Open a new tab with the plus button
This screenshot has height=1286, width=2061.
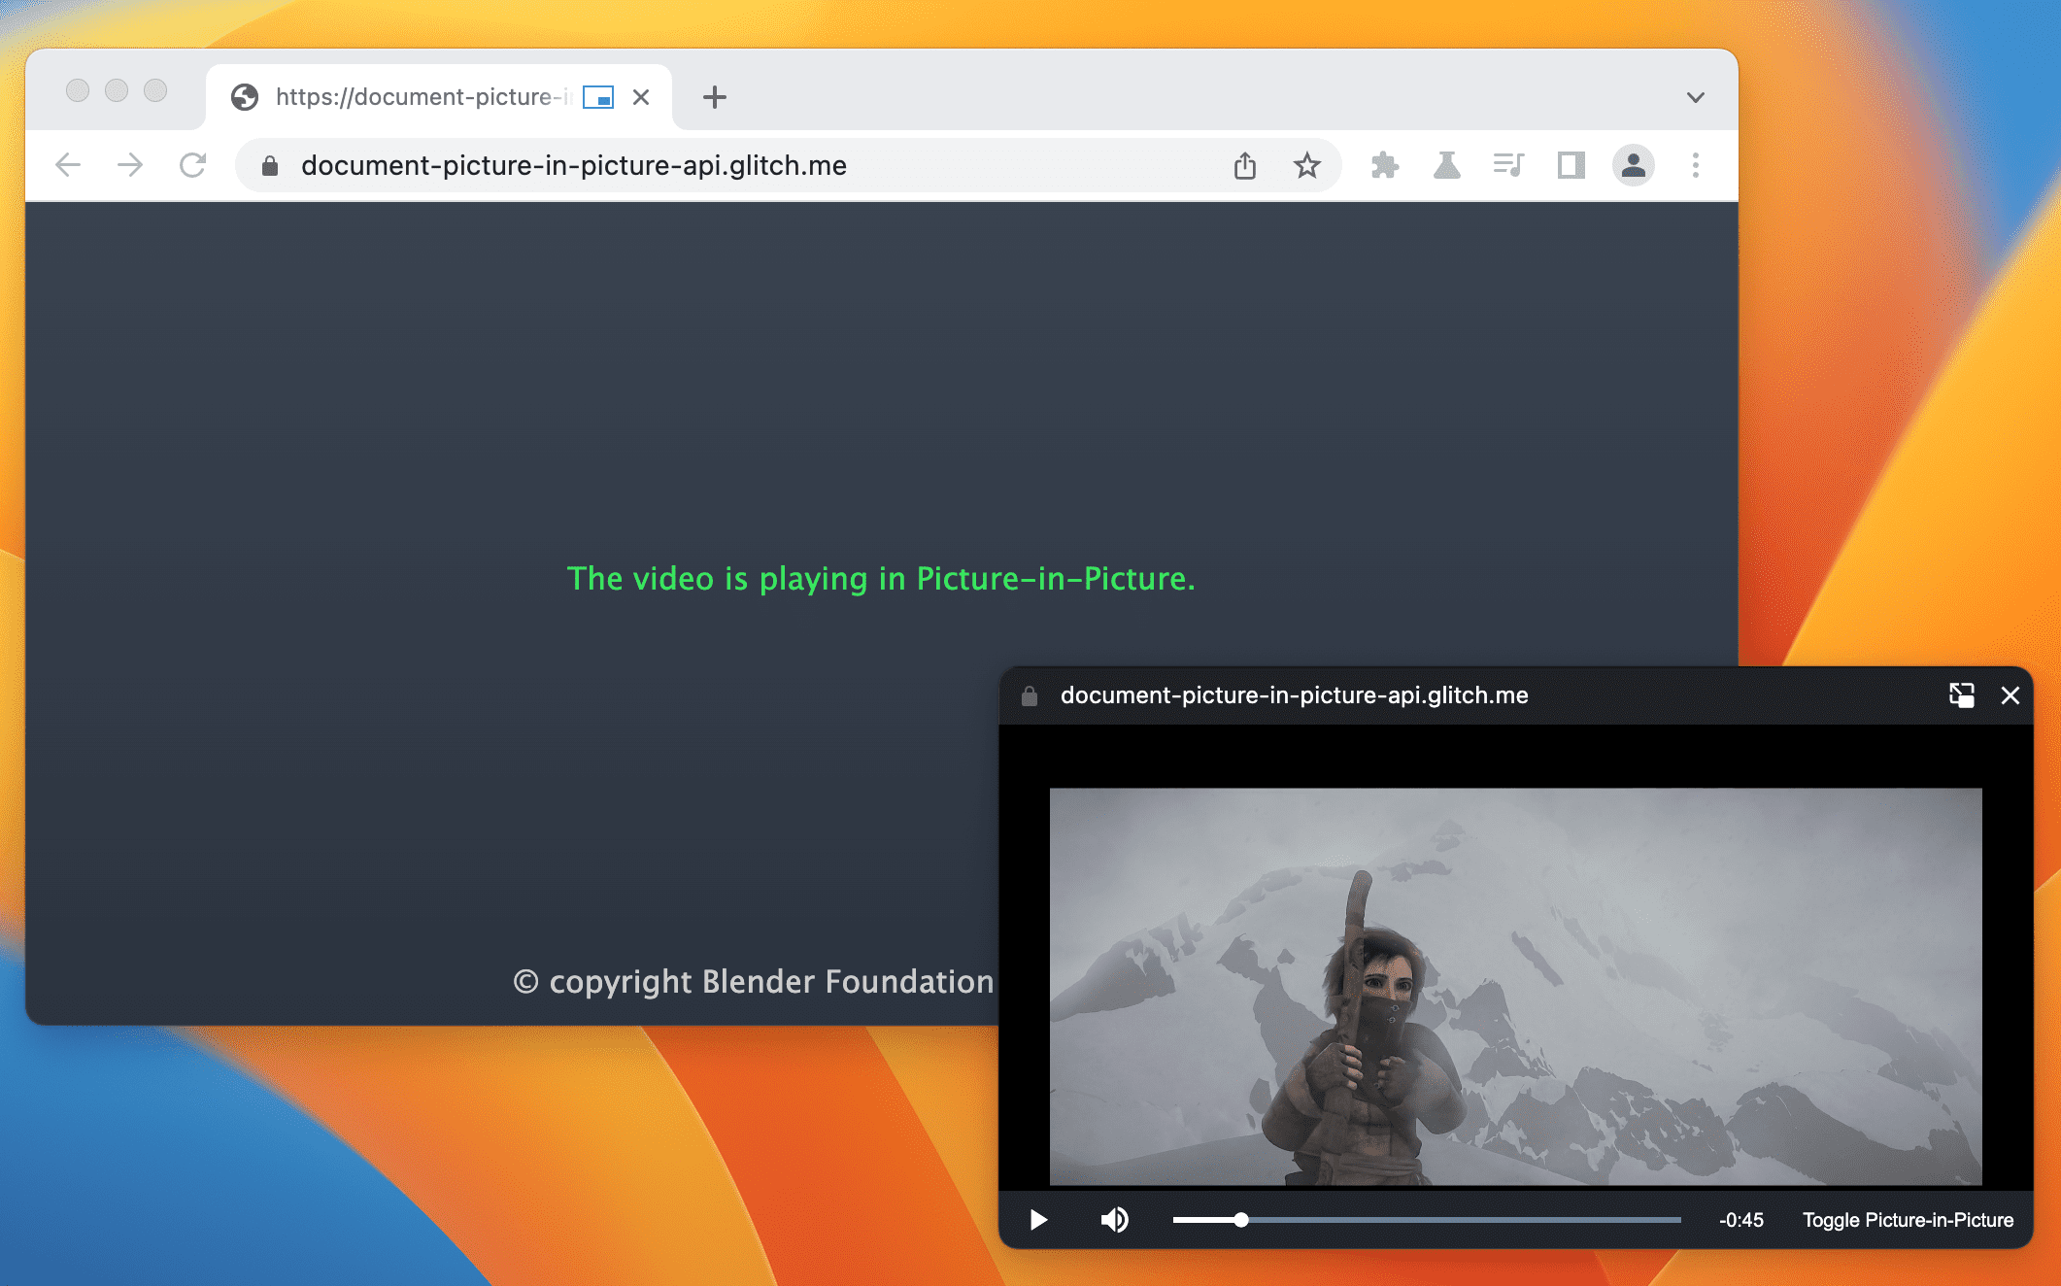pos(715,97)
